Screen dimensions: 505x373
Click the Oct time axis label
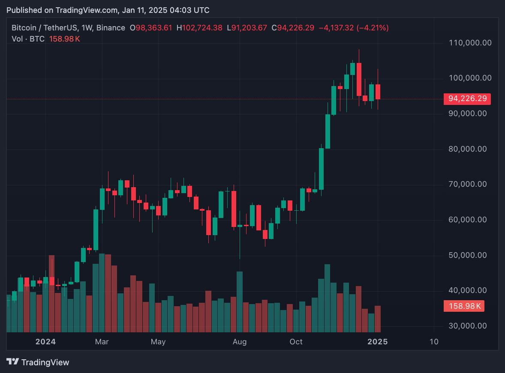pyautogui.click(x=296, y=342)
